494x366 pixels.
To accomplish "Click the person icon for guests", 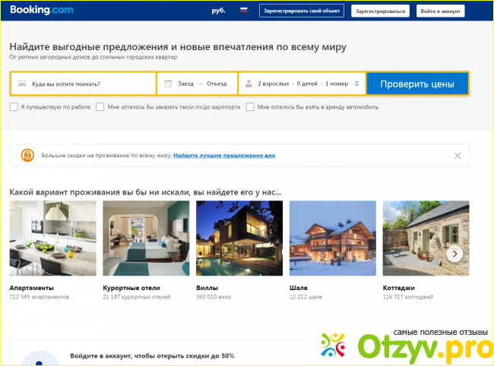I will coord(249,84).
